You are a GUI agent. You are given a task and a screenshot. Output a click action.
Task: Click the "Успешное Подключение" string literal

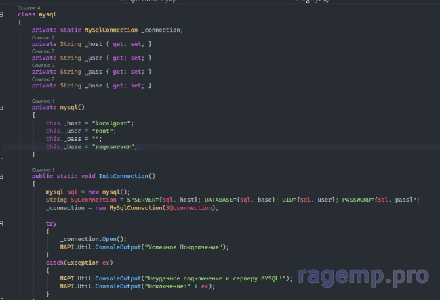[182, 247]
